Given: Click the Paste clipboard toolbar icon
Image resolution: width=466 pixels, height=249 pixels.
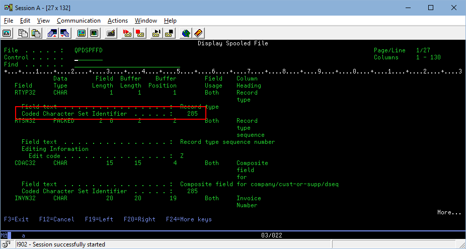Looking at the screenshot, I should click(36, 33).
